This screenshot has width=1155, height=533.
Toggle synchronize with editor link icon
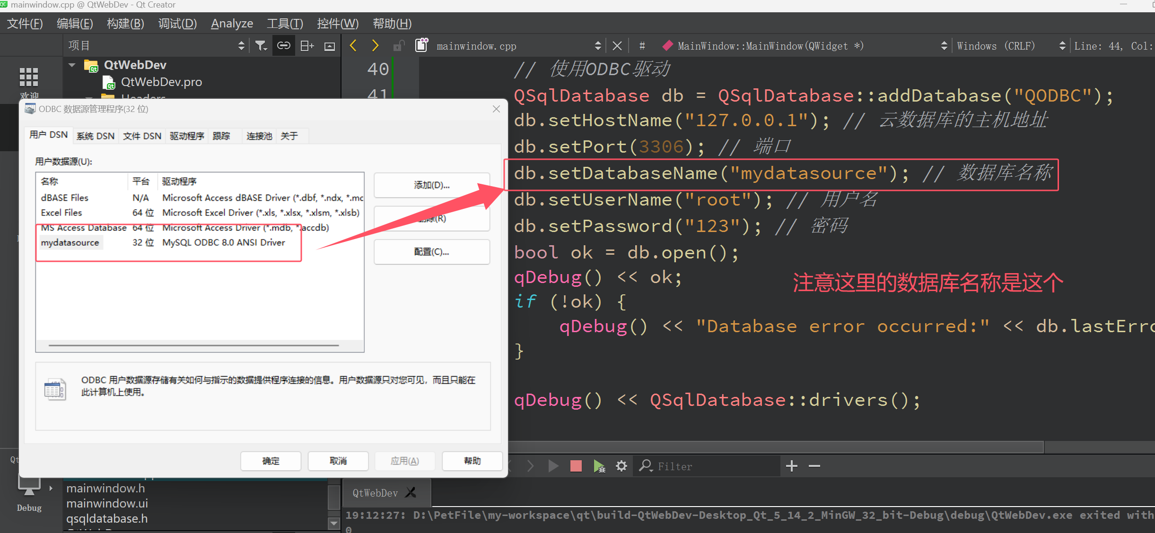pos(284,46)
